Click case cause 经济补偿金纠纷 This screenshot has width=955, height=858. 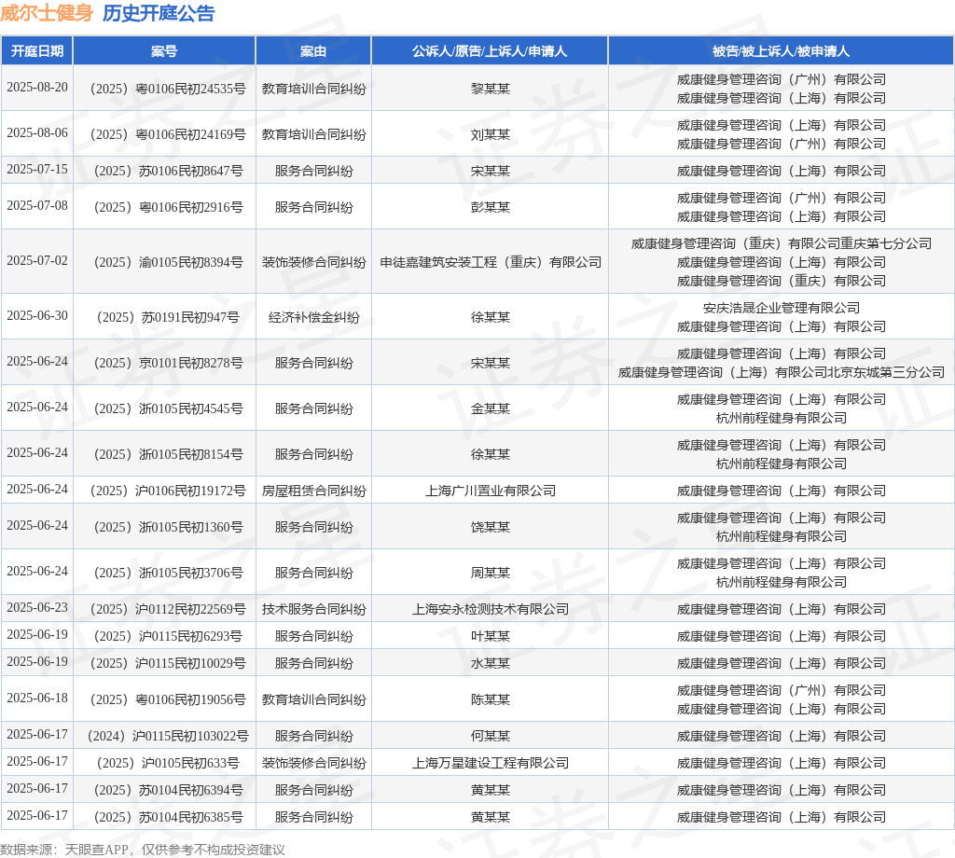pyautogui.click(x=313, y=317)
